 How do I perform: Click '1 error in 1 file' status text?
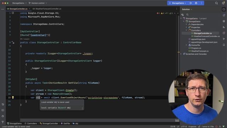point(207,127)
